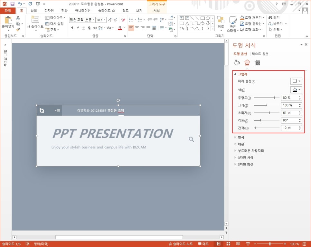311x247 pixels.
Task: Switch to Slide Sorter view icon
Action: [228, 244]
